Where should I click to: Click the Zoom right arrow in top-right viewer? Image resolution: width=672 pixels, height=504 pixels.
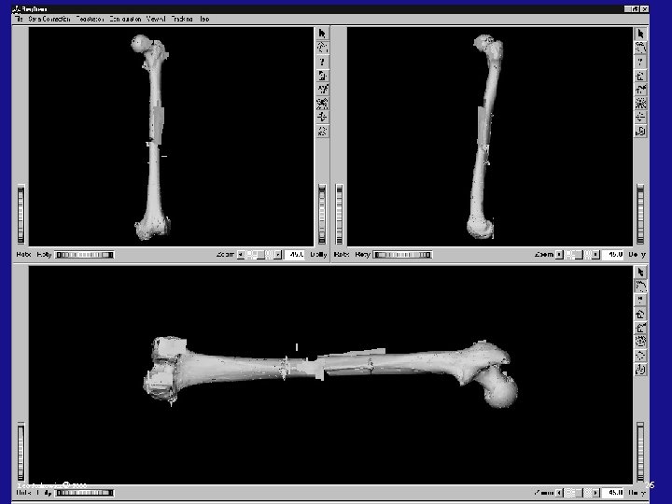pos(595,255)
